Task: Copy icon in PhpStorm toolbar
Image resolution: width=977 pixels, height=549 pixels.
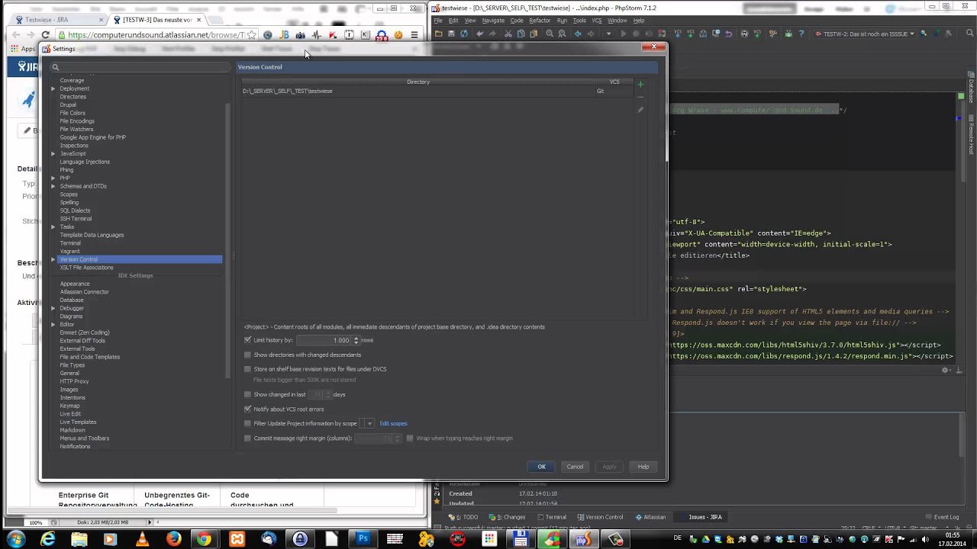Action: [521, 34]
